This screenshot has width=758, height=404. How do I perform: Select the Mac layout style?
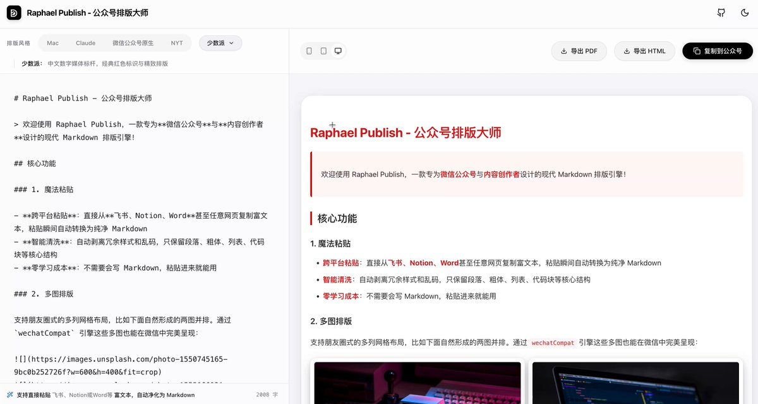click(52, 43)
